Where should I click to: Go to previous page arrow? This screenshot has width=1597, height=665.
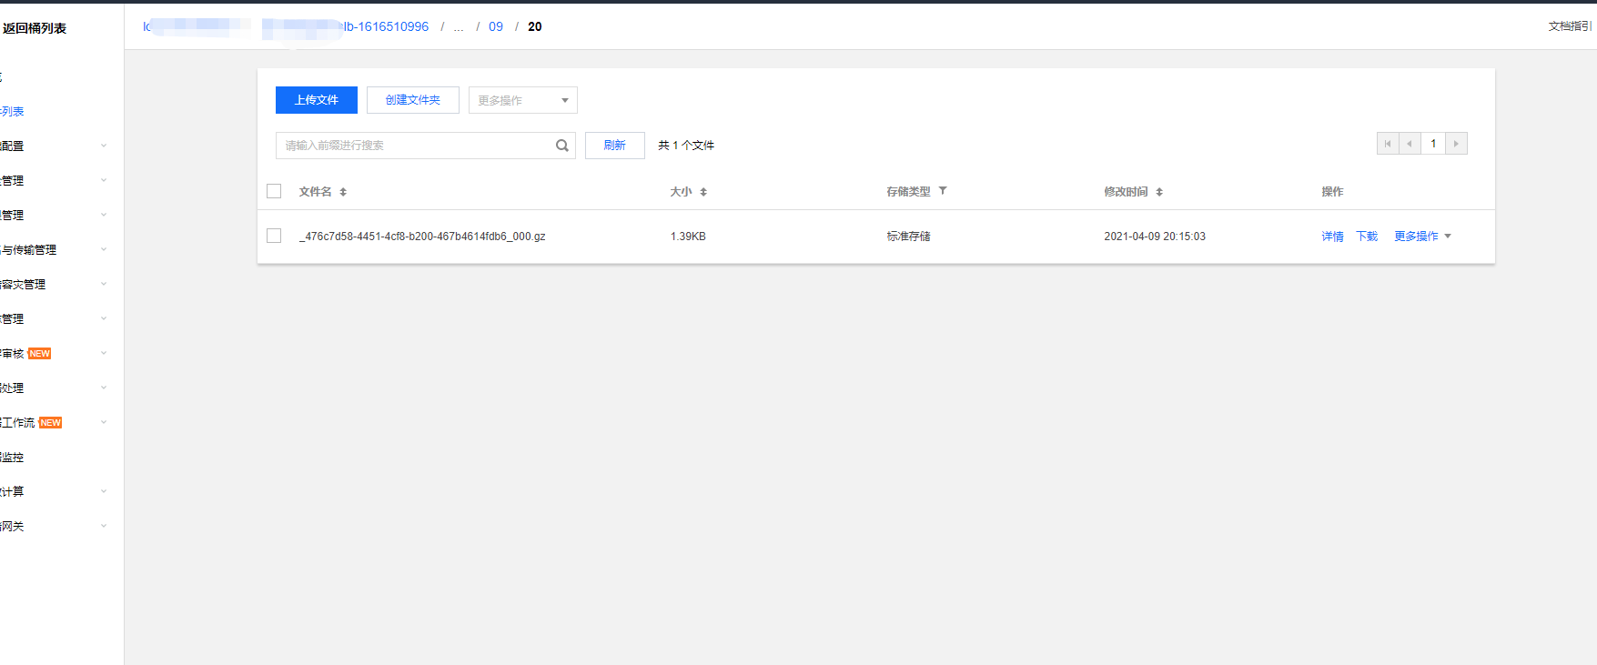[x=1410, y=144]
